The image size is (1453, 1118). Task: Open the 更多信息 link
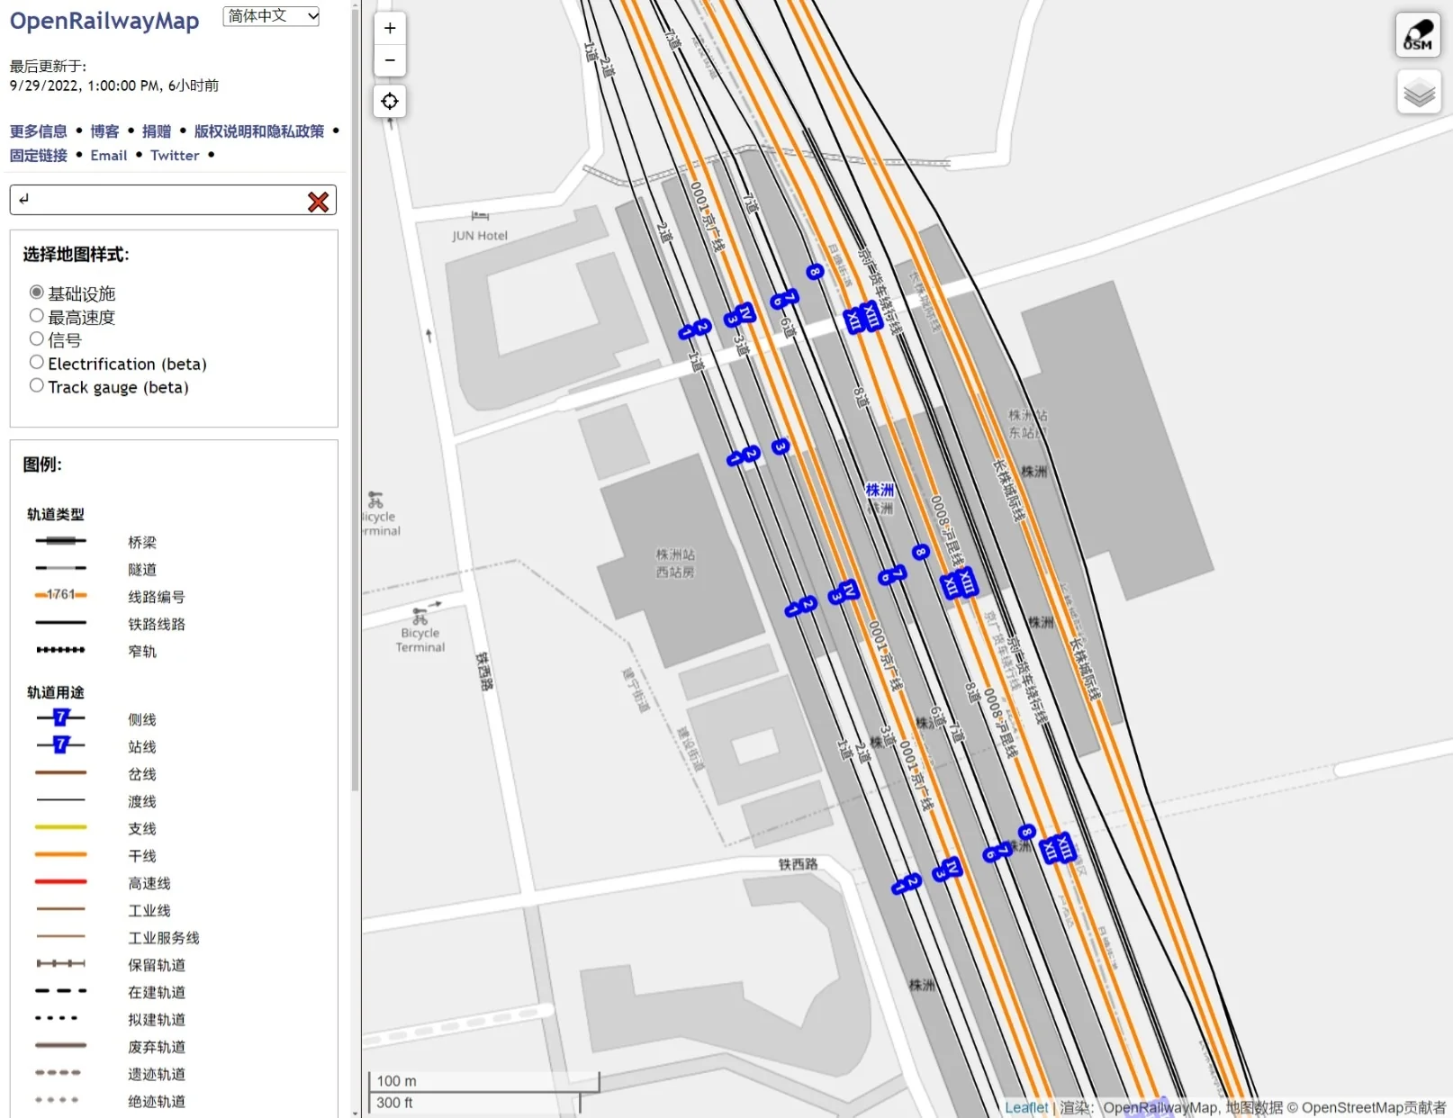39,131
